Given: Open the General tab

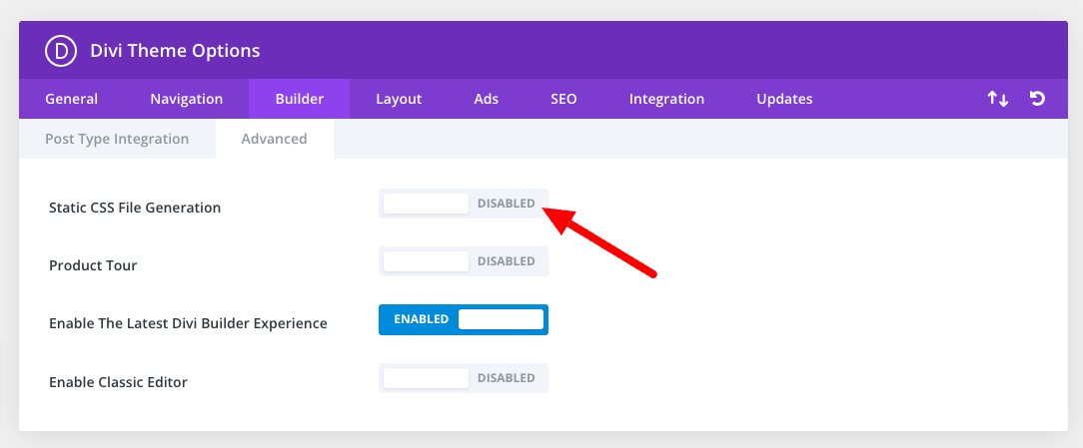Looking at the screenshot, I should pos(72,99).
